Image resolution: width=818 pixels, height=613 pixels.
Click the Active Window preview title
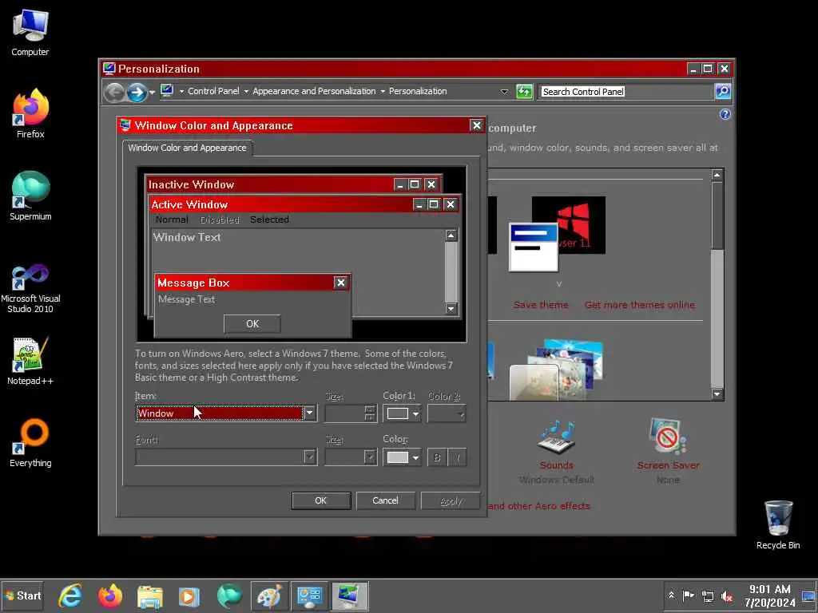pyautogui.click(x=189, y=204)
